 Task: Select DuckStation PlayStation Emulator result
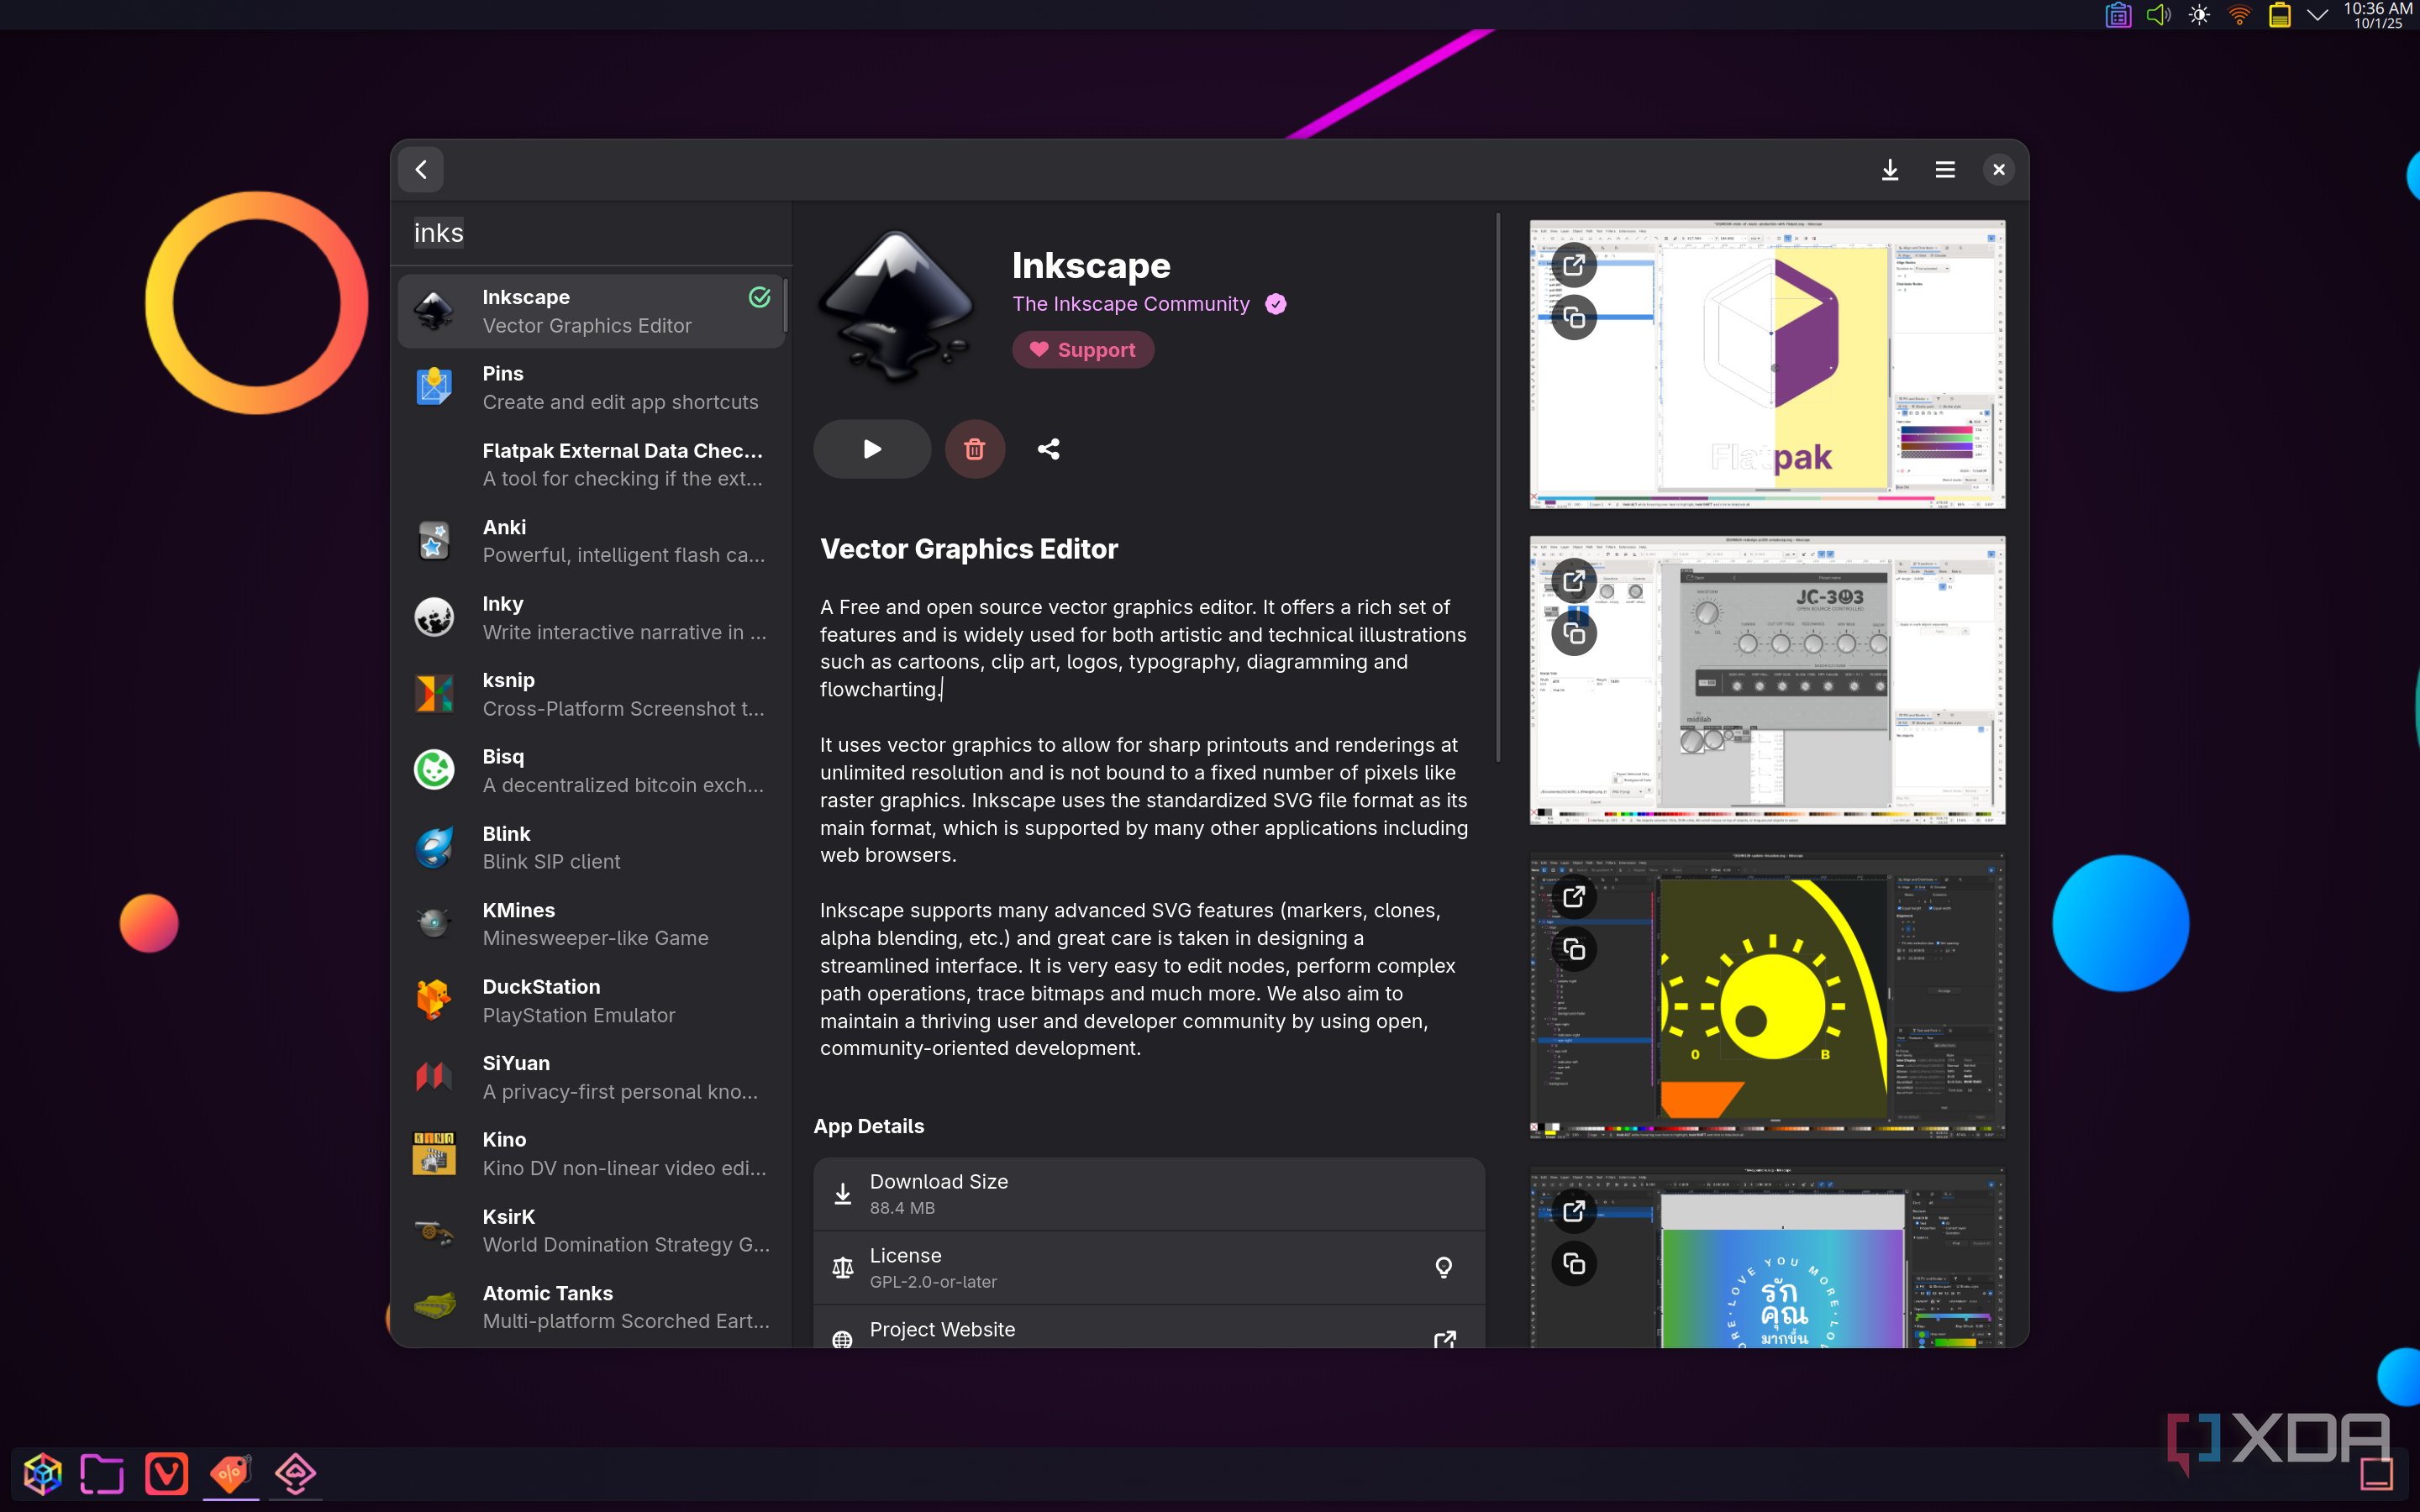[x=590, y=1000]
